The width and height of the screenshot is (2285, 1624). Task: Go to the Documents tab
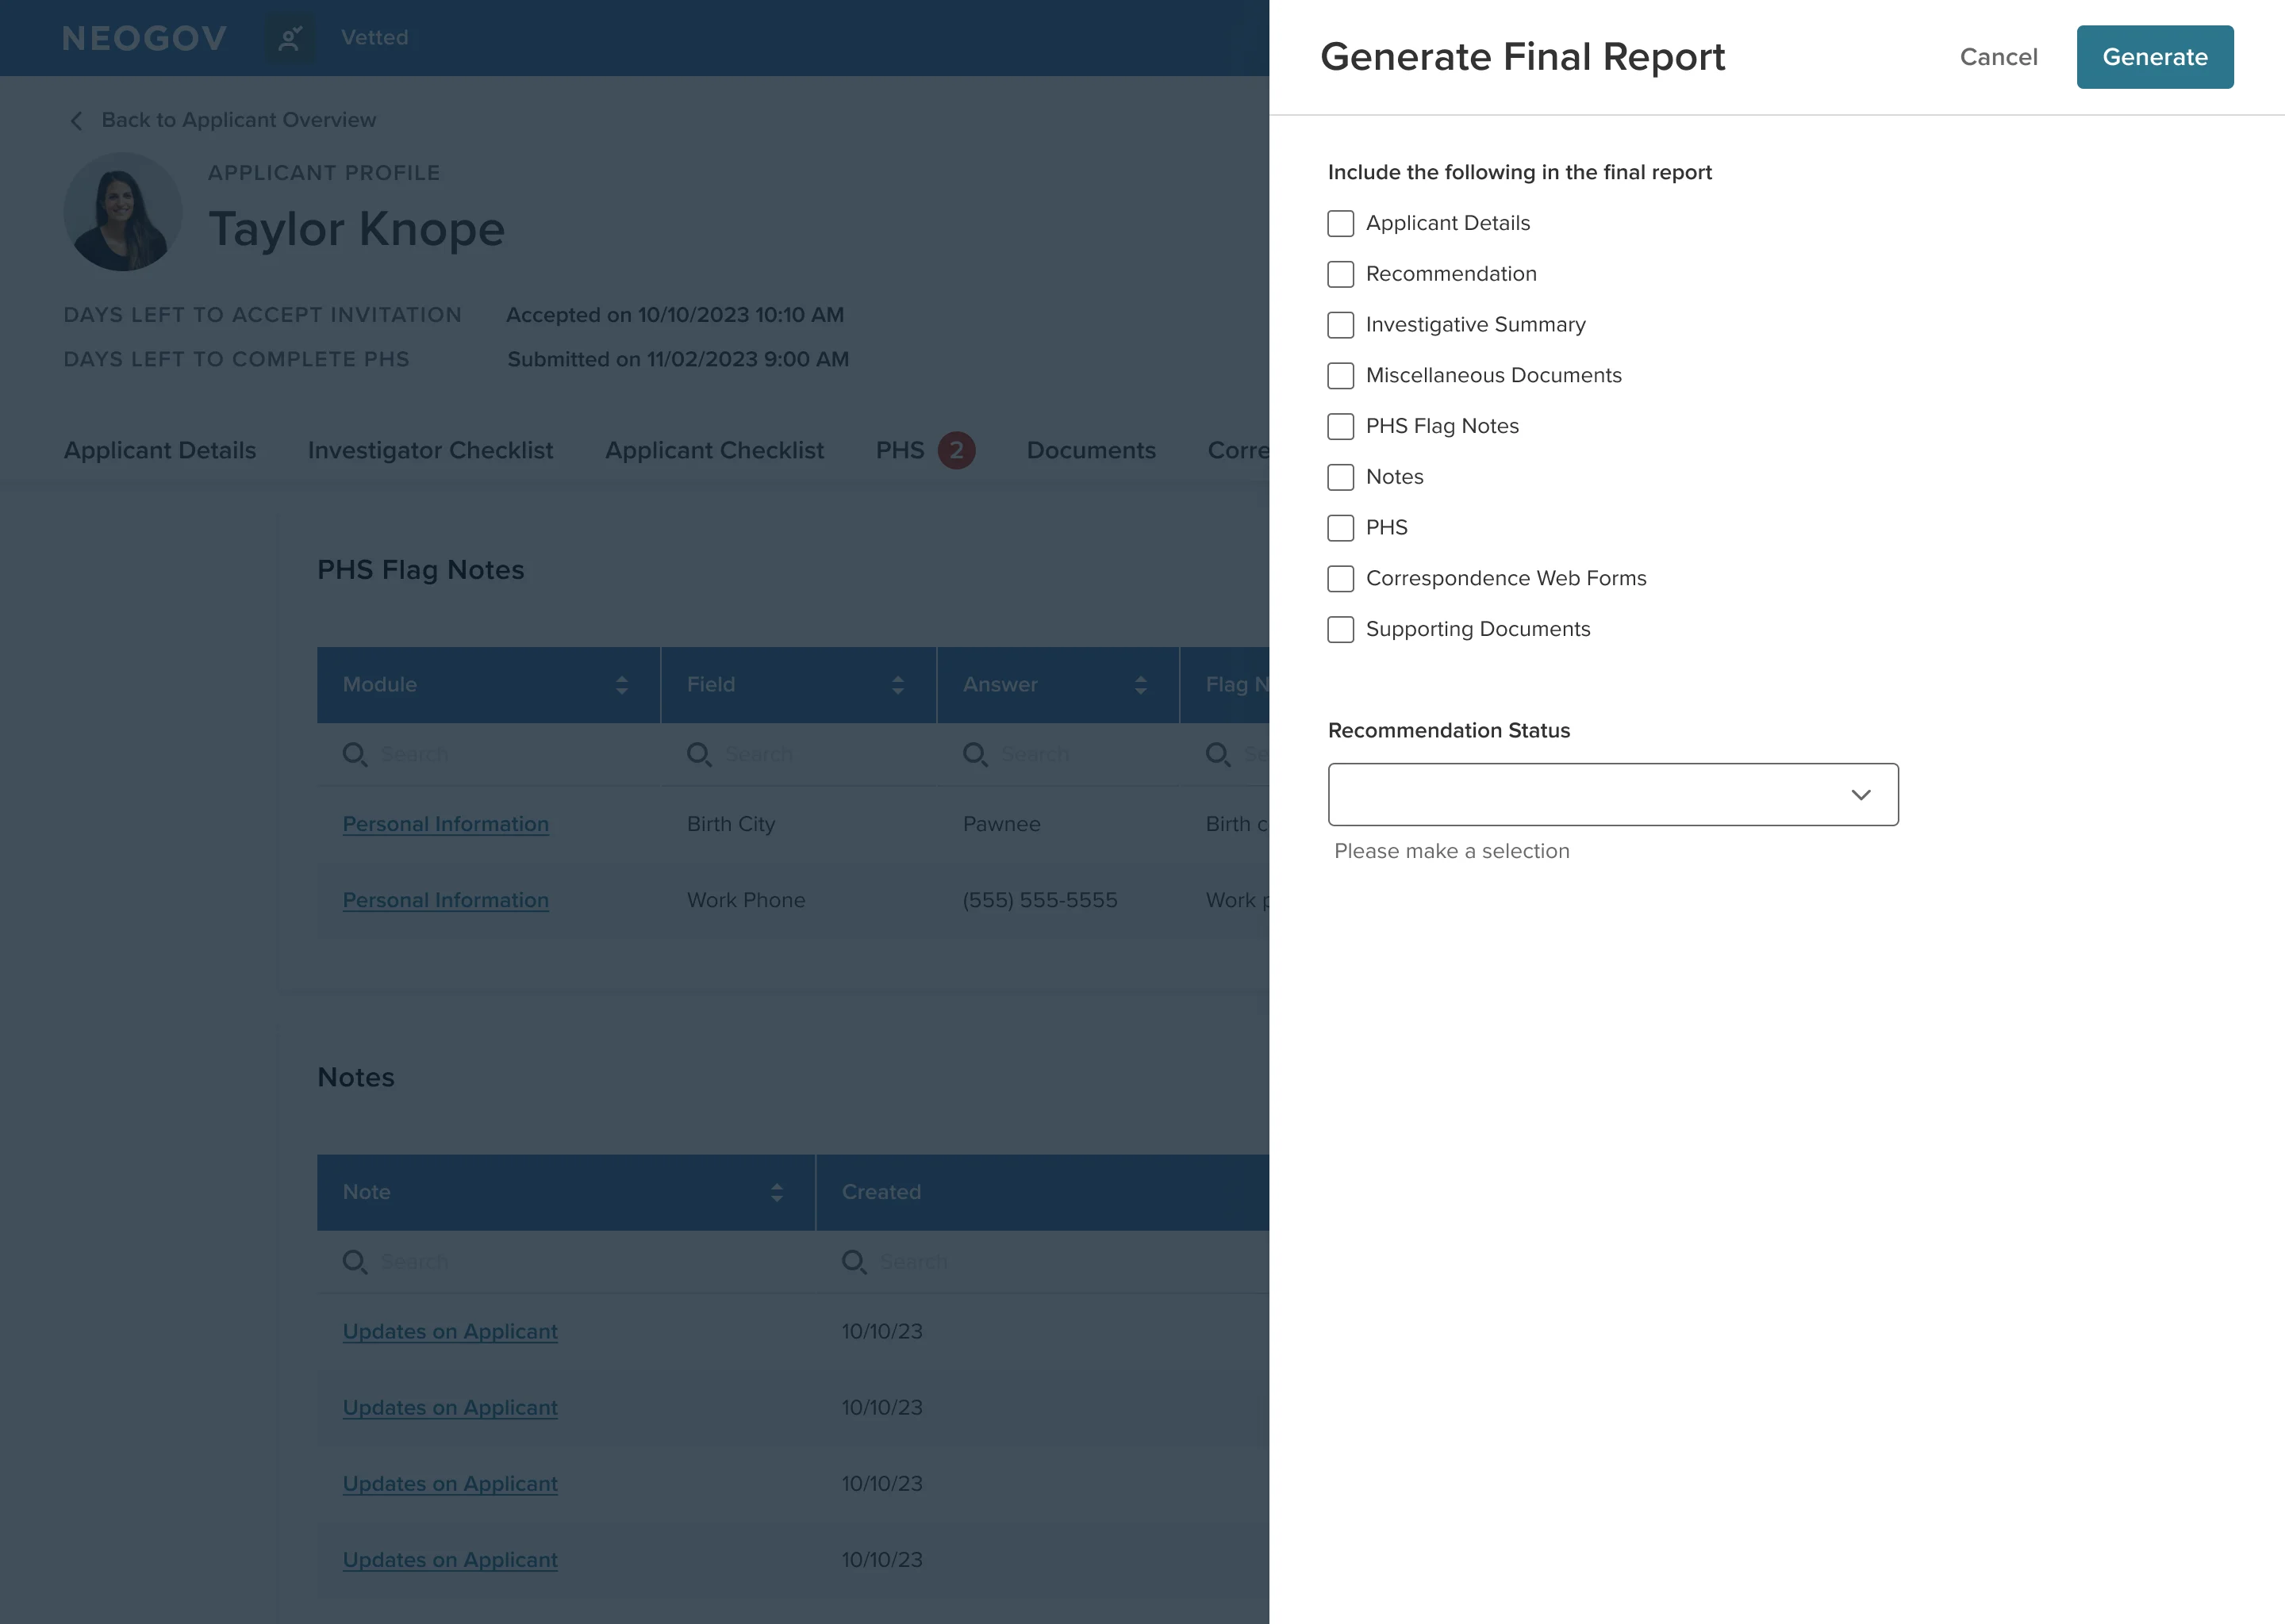coord(1092,450)
